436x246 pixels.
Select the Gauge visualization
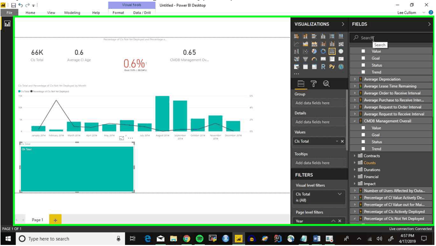[x=314, y=59]
